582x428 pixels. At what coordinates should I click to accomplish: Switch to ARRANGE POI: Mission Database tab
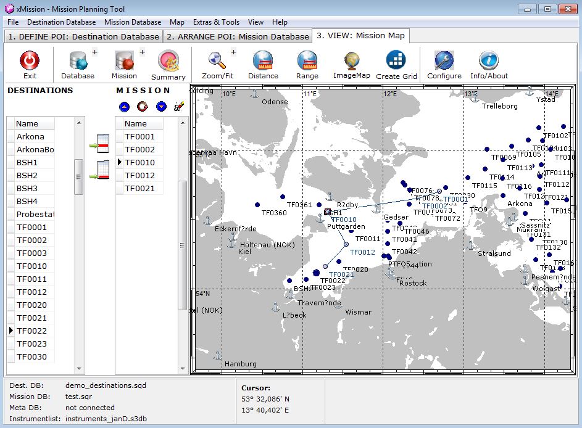[x=238, y=36]
